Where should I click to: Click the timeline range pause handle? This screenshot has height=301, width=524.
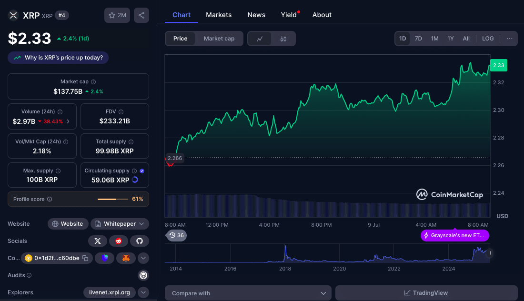[x=490, y=253]
